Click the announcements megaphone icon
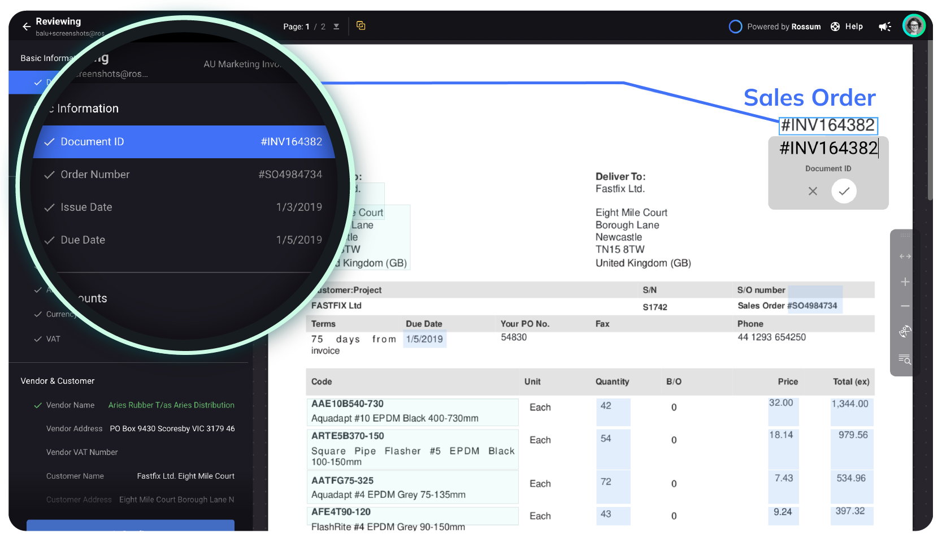The image size is (942, 542). (x=884, y=27)
